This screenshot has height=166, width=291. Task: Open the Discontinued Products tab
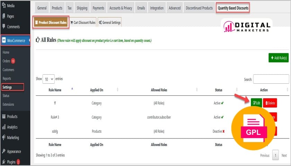coord(199,8)
